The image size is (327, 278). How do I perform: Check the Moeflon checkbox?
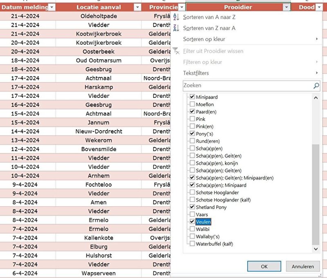tap(192, 104)
